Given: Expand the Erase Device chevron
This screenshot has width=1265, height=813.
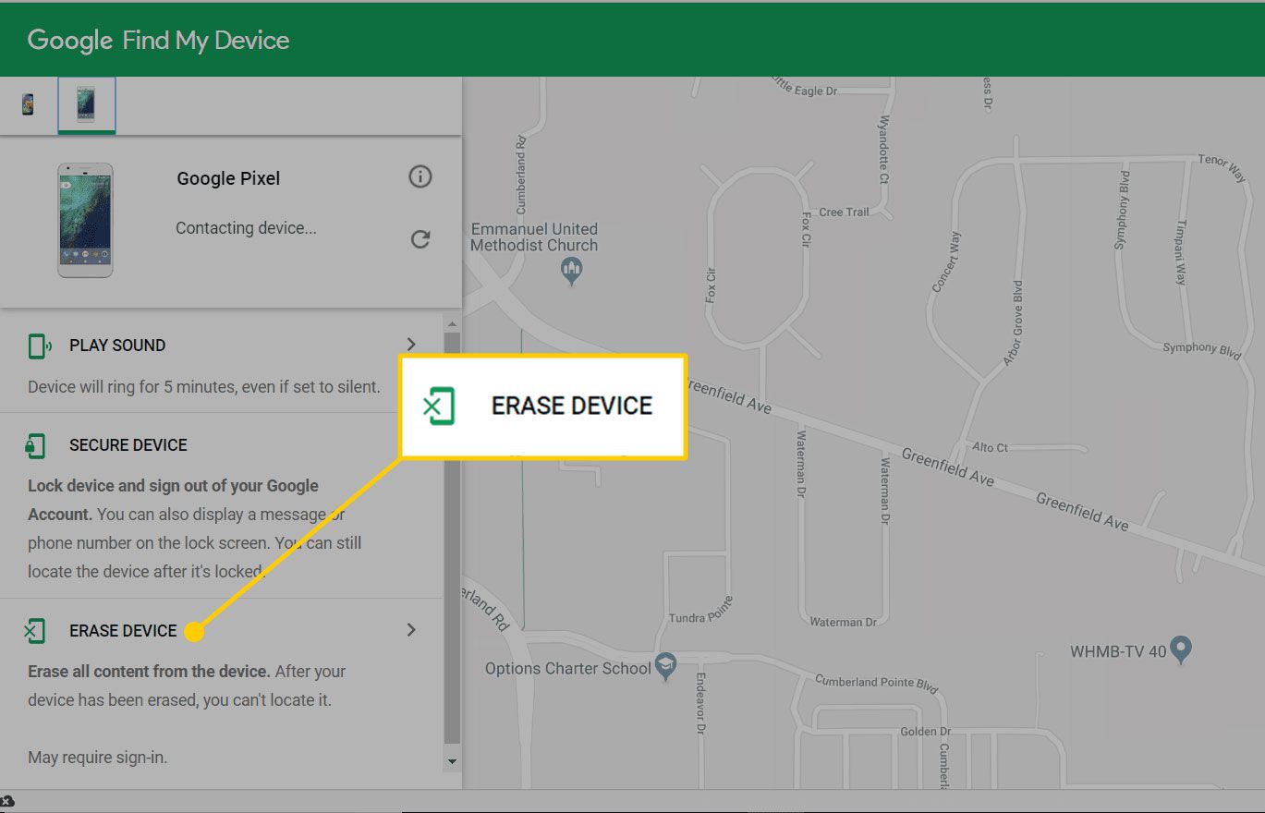Looking at the screenshot, I should pyautogui.click(x=411, y=630).
